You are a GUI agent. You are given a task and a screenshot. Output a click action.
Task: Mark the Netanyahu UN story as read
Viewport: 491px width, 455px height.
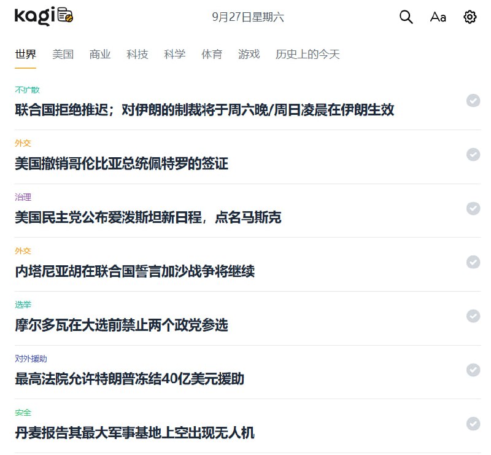point(473,263)
